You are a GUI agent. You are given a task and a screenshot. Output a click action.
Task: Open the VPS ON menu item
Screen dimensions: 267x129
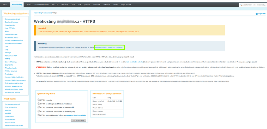(x=55, y=4)
